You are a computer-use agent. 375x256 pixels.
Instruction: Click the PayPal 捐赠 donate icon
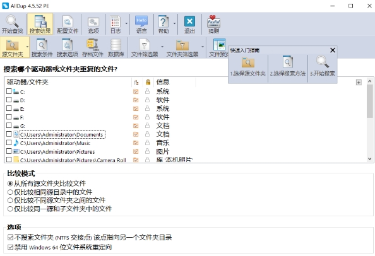coord(213,24)
